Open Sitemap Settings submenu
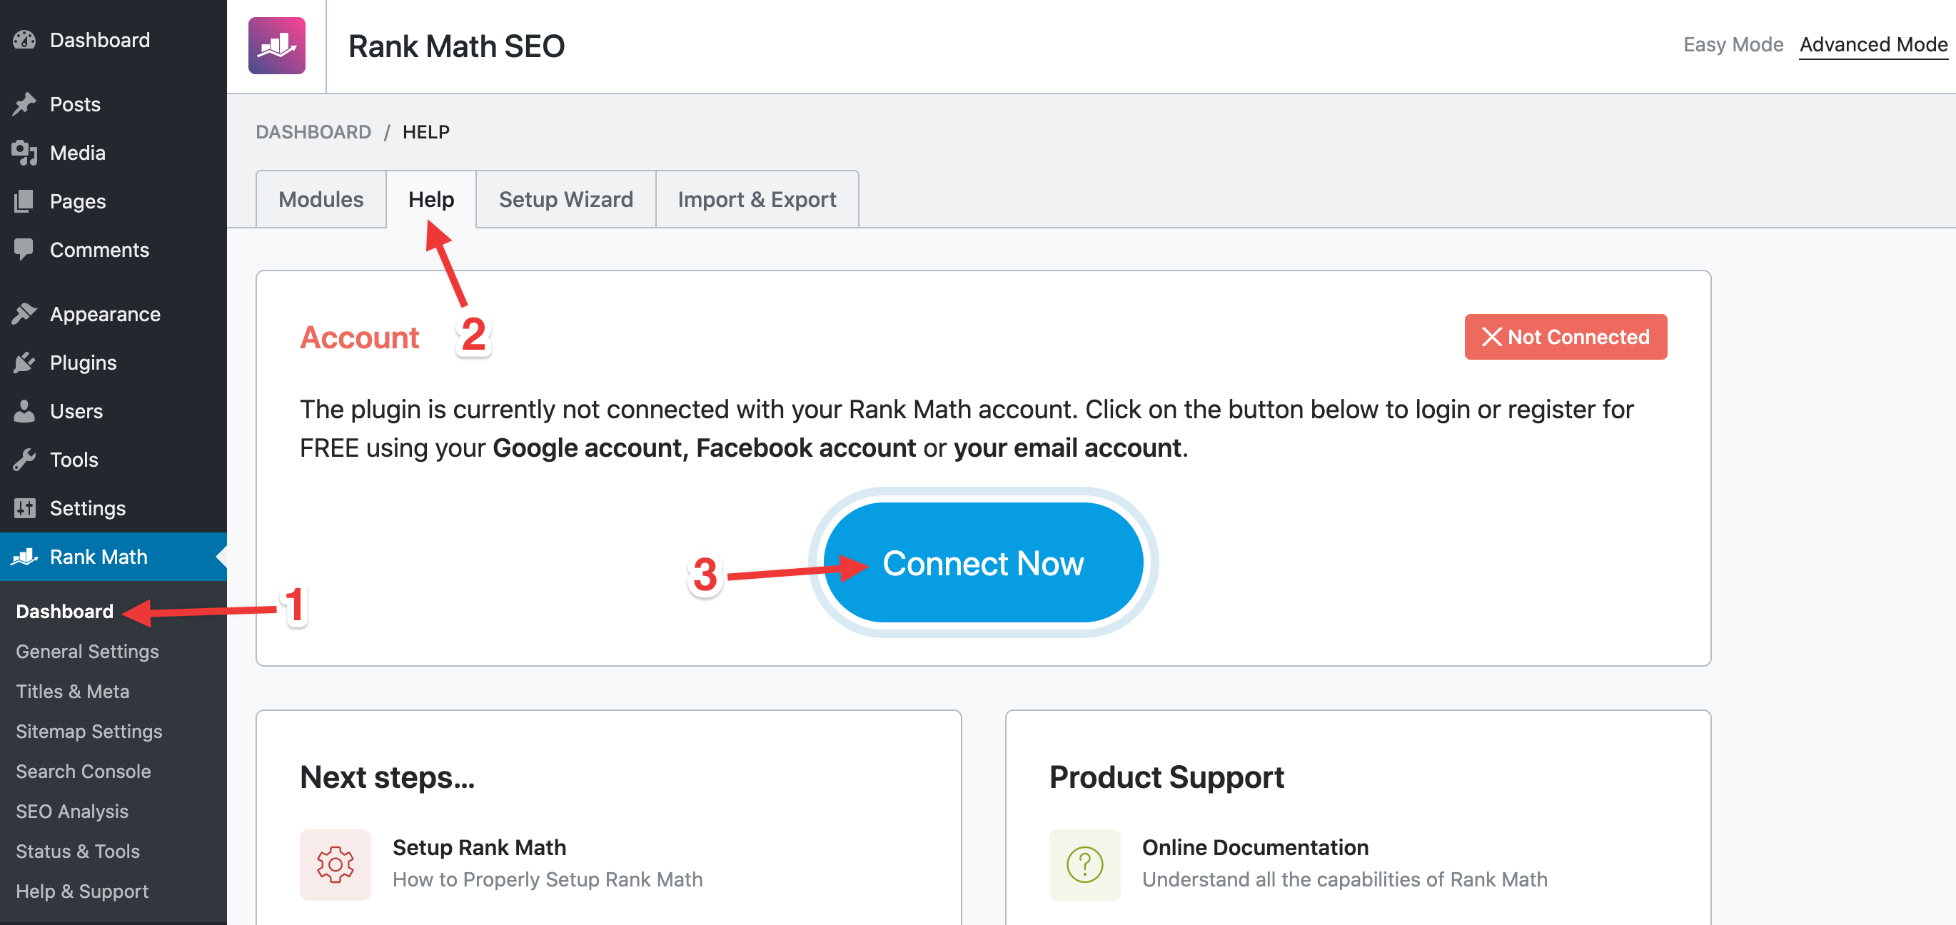Screen dimensions: 1956x925 tap(89, 731)
